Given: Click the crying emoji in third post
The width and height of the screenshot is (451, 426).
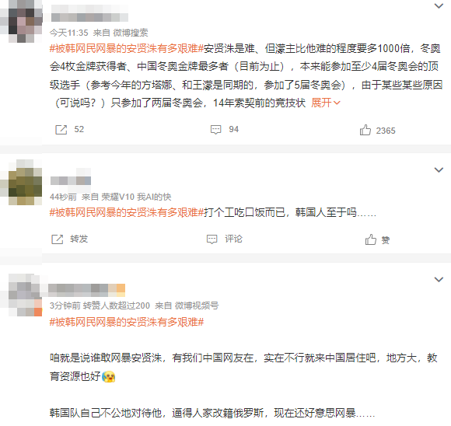Looking at the screenshot, I should point(109,376).
